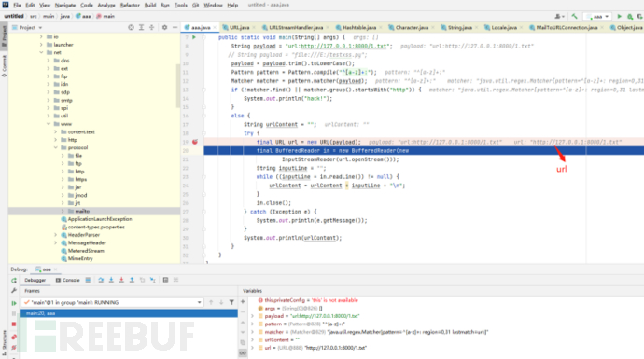Expand the url variable
644x359 pixels.
pos(252,348)
